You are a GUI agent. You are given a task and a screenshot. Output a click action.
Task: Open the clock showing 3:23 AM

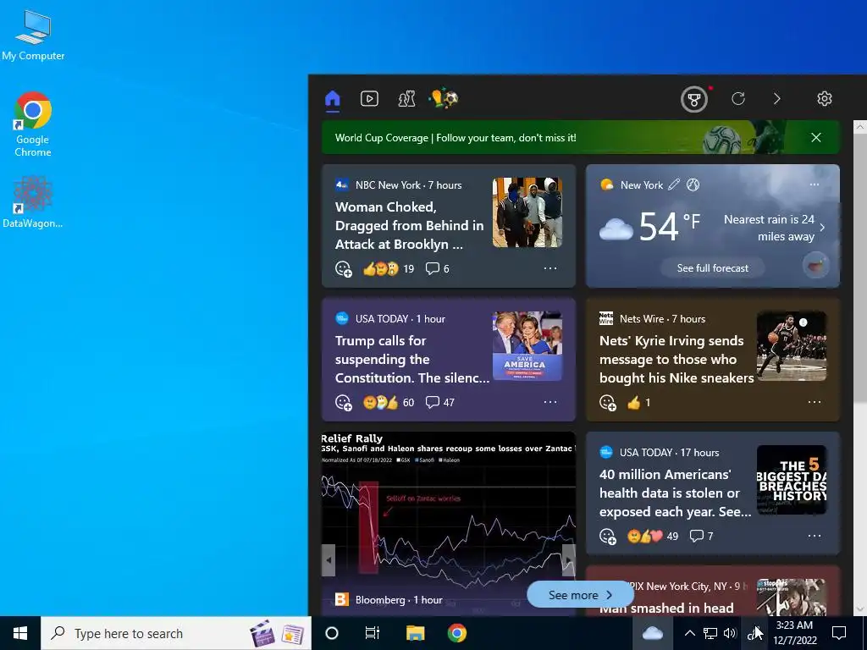[794, 633]
